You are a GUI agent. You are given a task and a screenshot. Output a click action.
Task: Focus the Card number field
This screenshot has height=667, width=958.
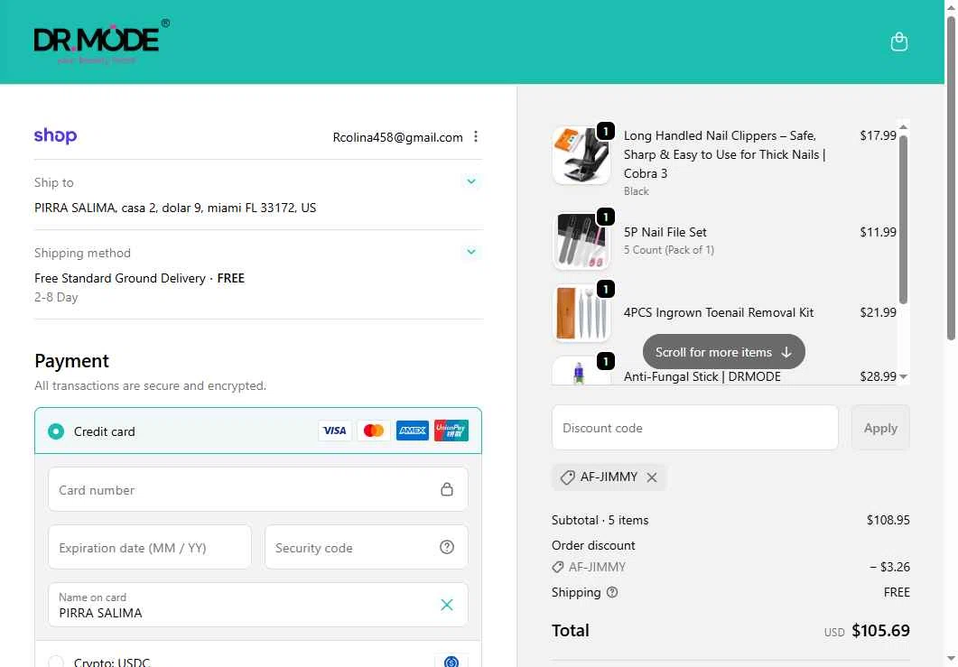pos(258,489)
